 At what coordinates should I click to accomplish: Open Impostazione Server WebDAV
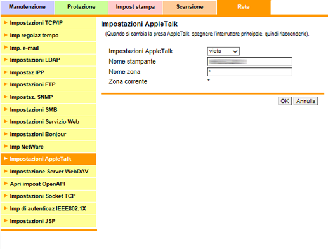[x=48, y=172]
